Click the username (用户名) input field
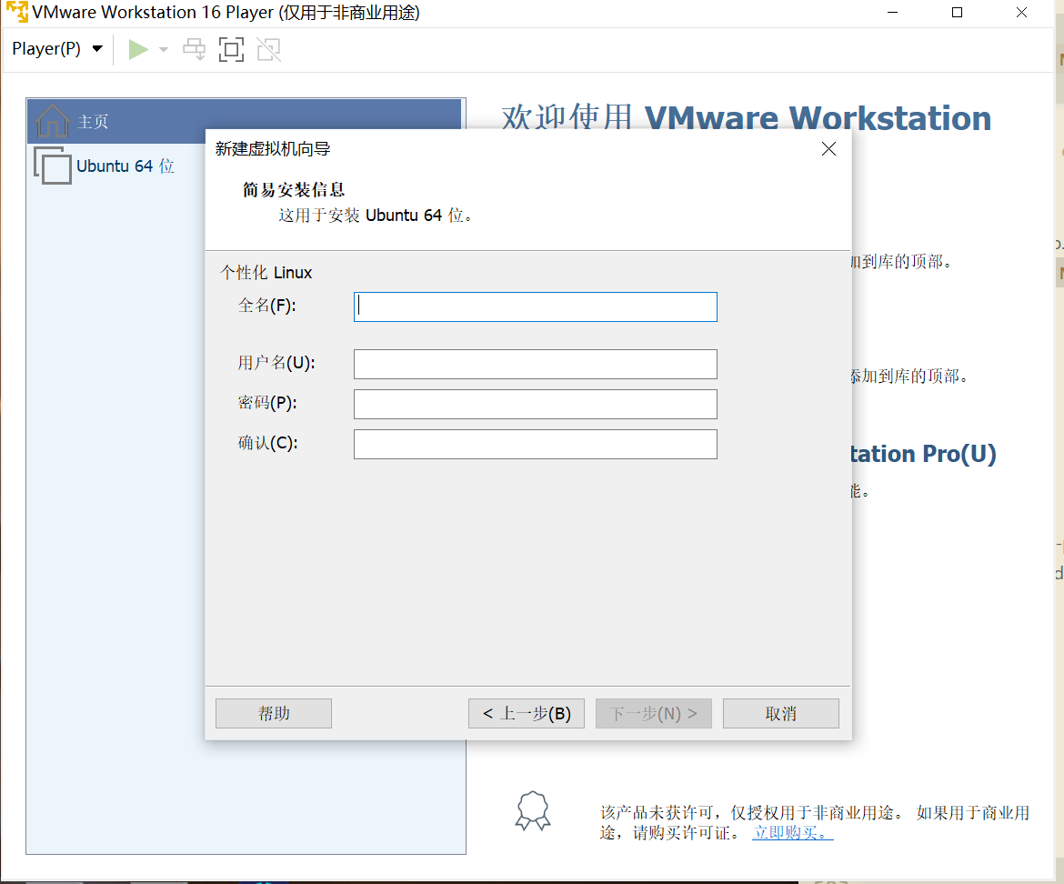The height and width of the screenshot is (884, 1064). point(536,365)
